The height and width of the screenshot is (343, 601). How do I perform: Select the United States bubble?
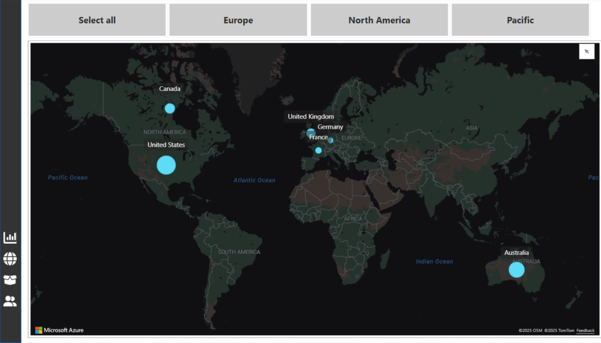pyautogui.click(x=166, y=165)
